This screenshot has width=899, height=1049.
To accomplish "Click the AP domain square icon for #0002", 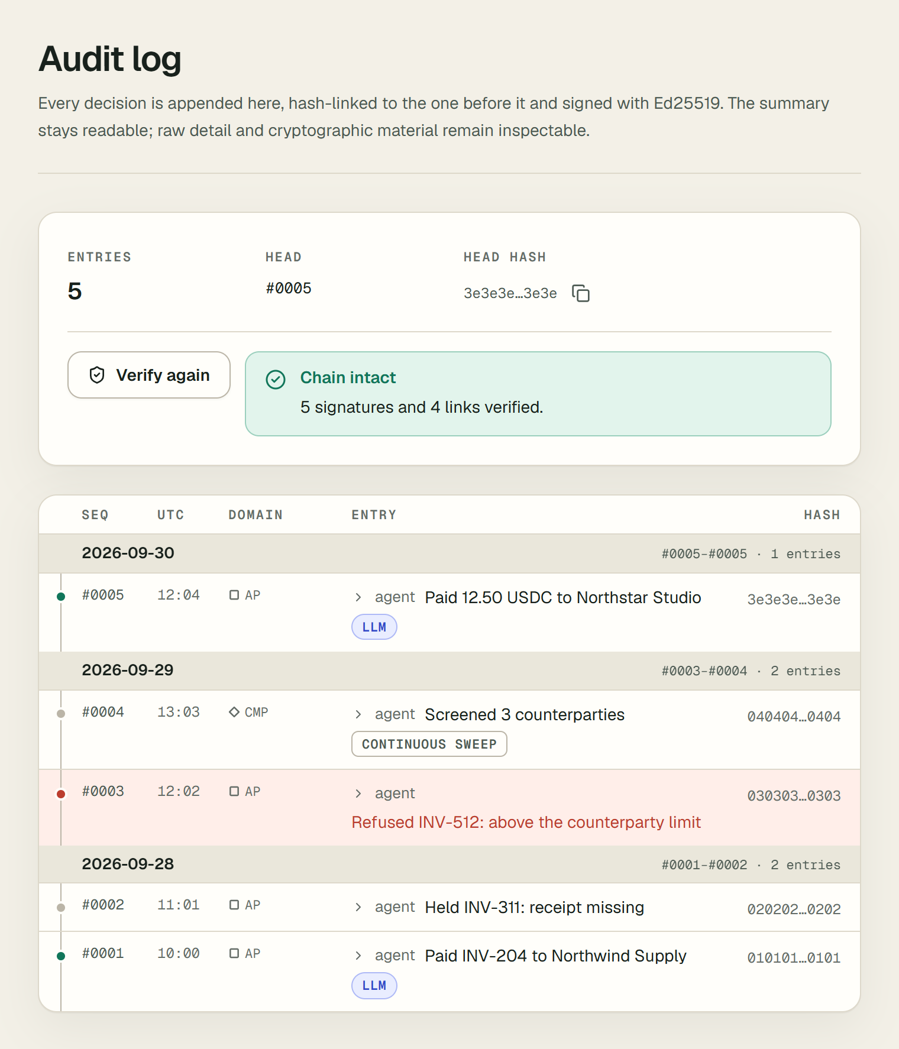I will 234,905.
